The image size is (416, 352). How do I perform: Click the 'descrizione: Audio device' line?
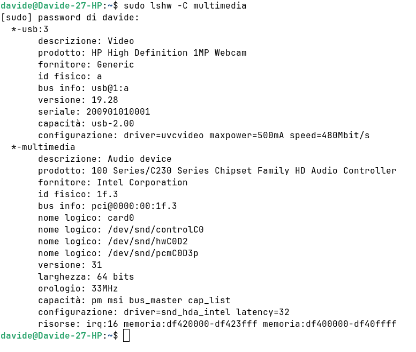point(105,159)
